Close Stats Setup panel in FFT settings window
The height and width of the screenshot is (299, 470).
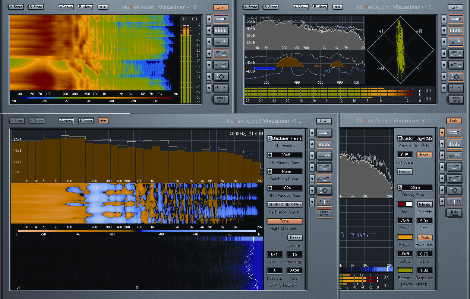point(324,213)
